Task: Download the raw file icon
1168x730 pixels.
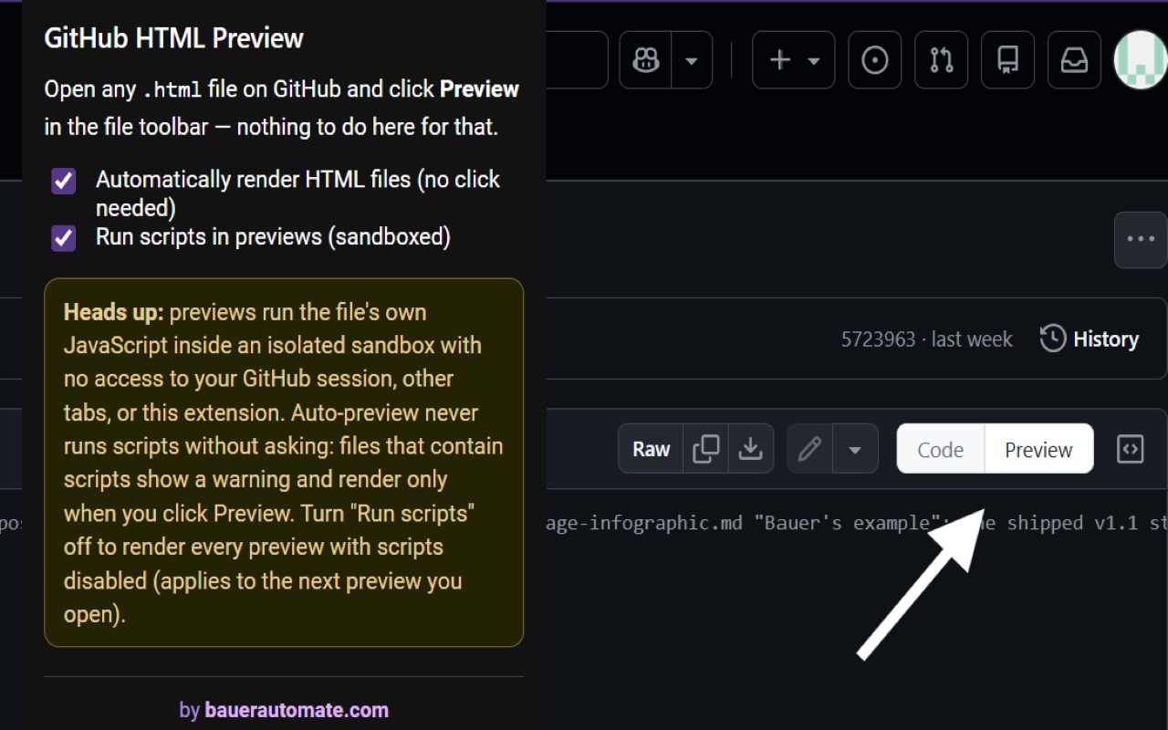Action: pos(751,449)
